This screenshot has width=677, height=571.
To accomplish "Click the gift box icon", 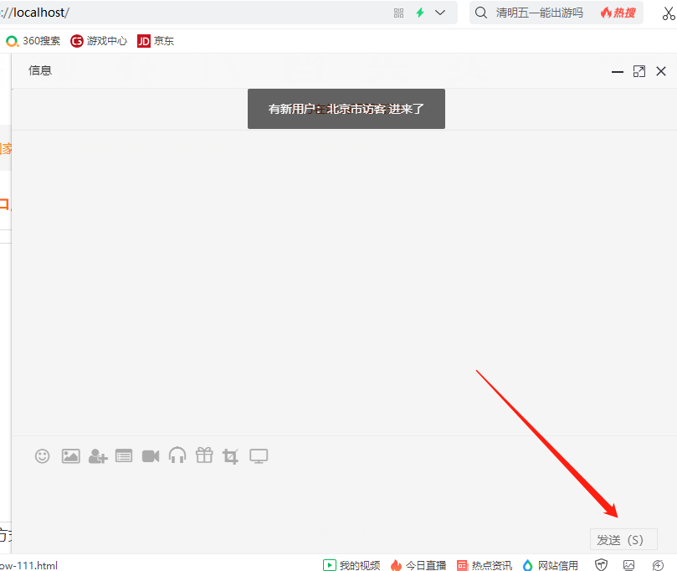I will click(x=204, y=455).
